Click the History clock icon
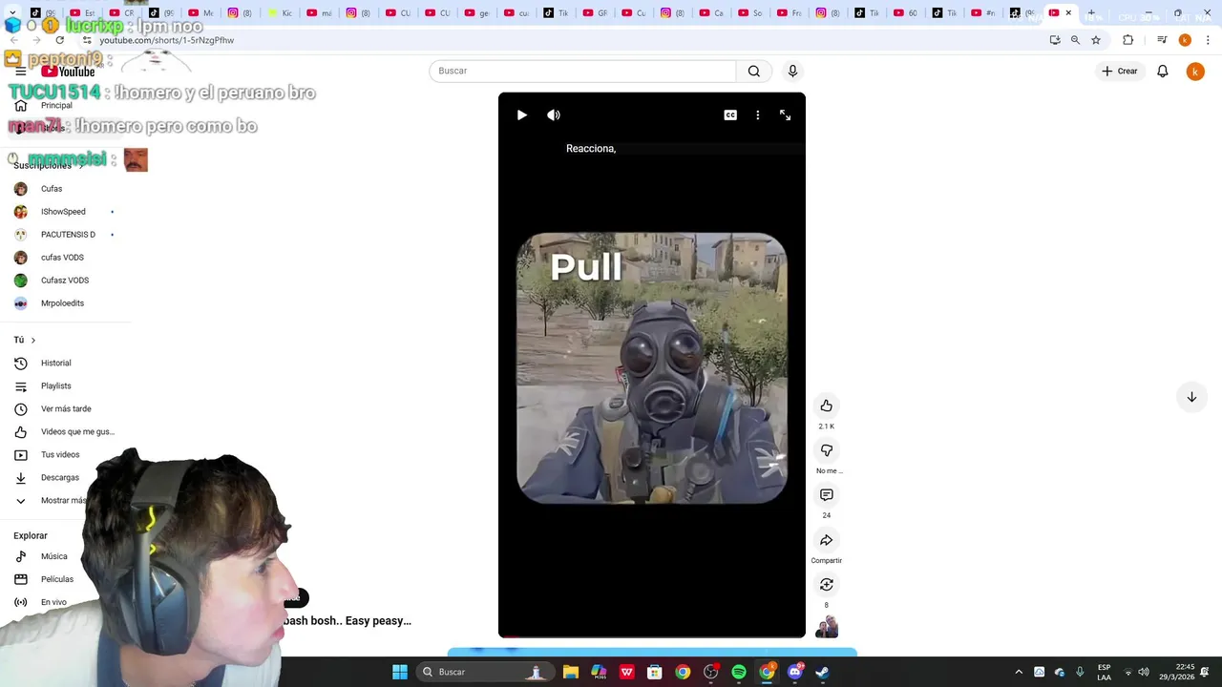Viewport: 1222px width, 687px height. pos(21,364)
